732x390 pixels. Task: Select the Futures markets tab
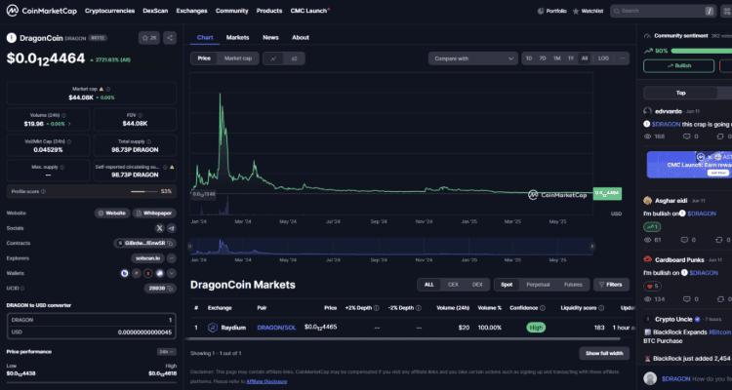(573, 285)
